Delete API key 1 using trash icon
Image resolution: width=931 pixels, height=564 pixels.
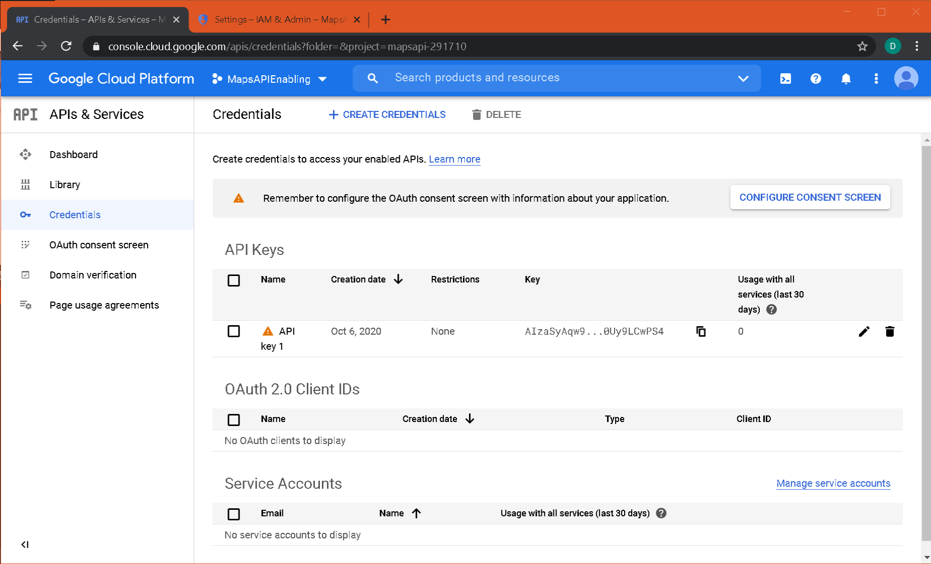889,331
